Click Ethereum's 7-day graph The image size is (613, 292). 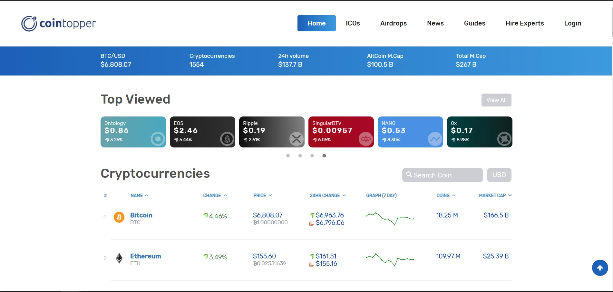click(390, 259)
